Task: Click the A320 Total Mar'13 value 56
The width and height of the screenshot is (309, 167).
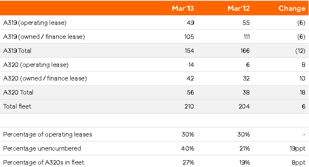Action: pos(190,93)
